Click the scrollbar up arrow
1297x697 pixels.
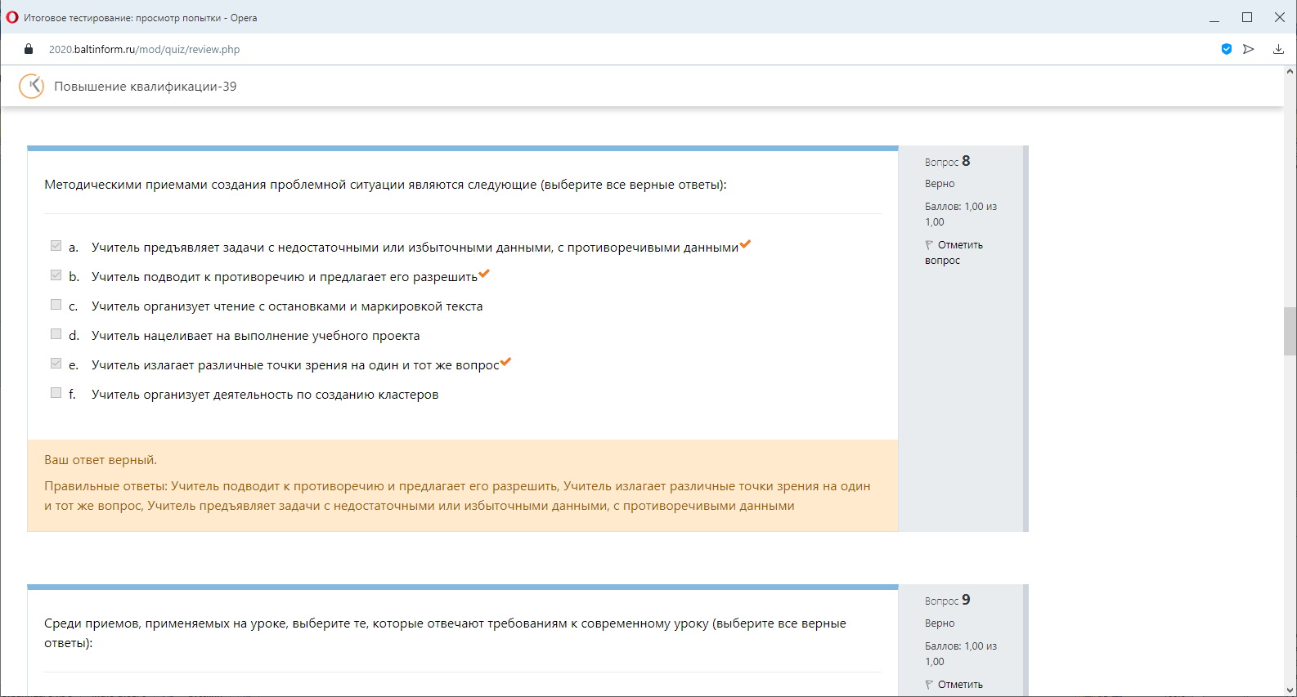tap(1290, 71)
